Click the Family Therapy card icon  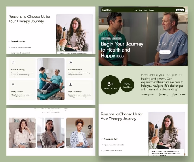13,84
